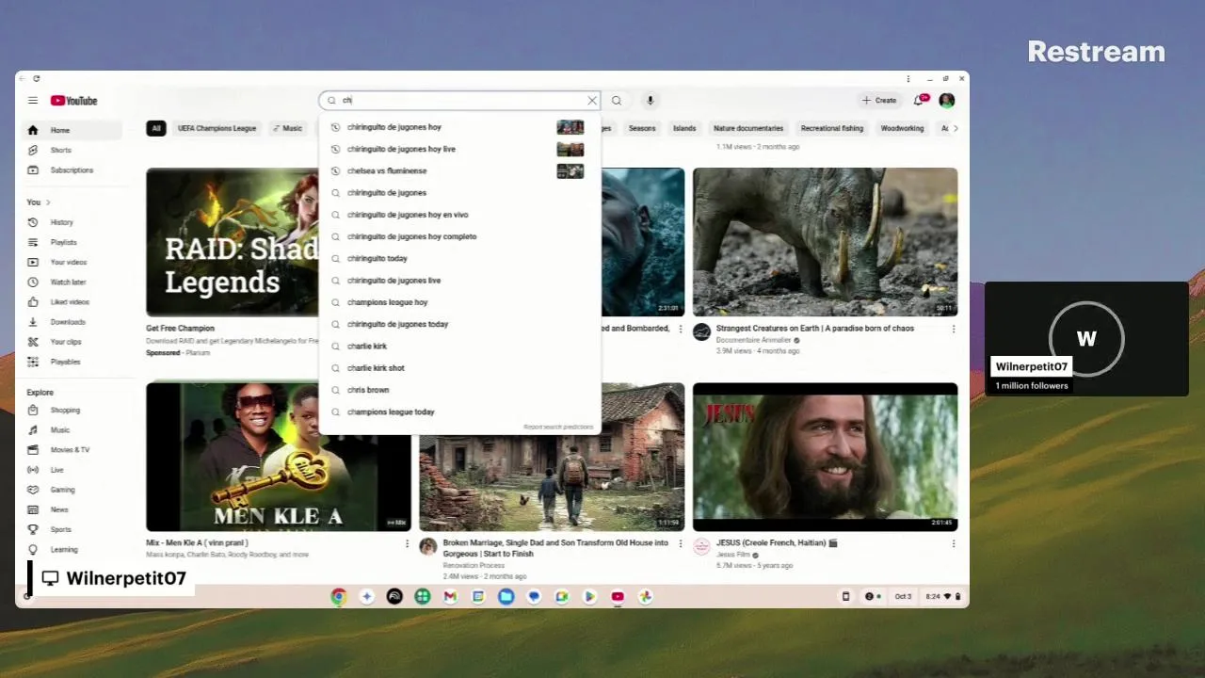The width and height of the screenshot is (1205, 678).
Task: Select the Woodworking chip
Action: pyautogui.click(x=902, y=128)
